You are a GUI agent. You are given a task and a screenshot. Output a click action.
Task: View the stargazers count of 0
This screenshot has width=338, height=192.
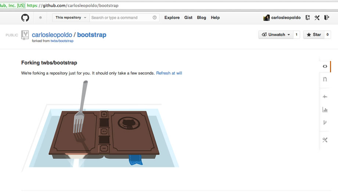coord(327,35)
